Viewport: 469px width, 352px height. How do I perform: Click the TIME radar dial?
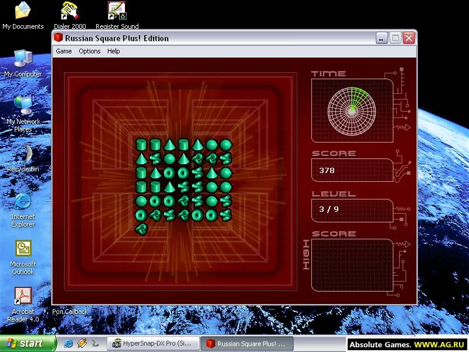[352, 111]
